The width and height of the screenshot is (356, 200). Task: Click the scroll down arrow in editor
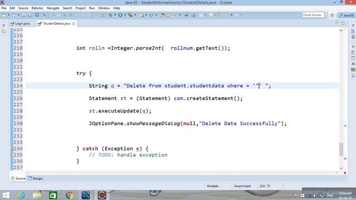coord(341,168)
